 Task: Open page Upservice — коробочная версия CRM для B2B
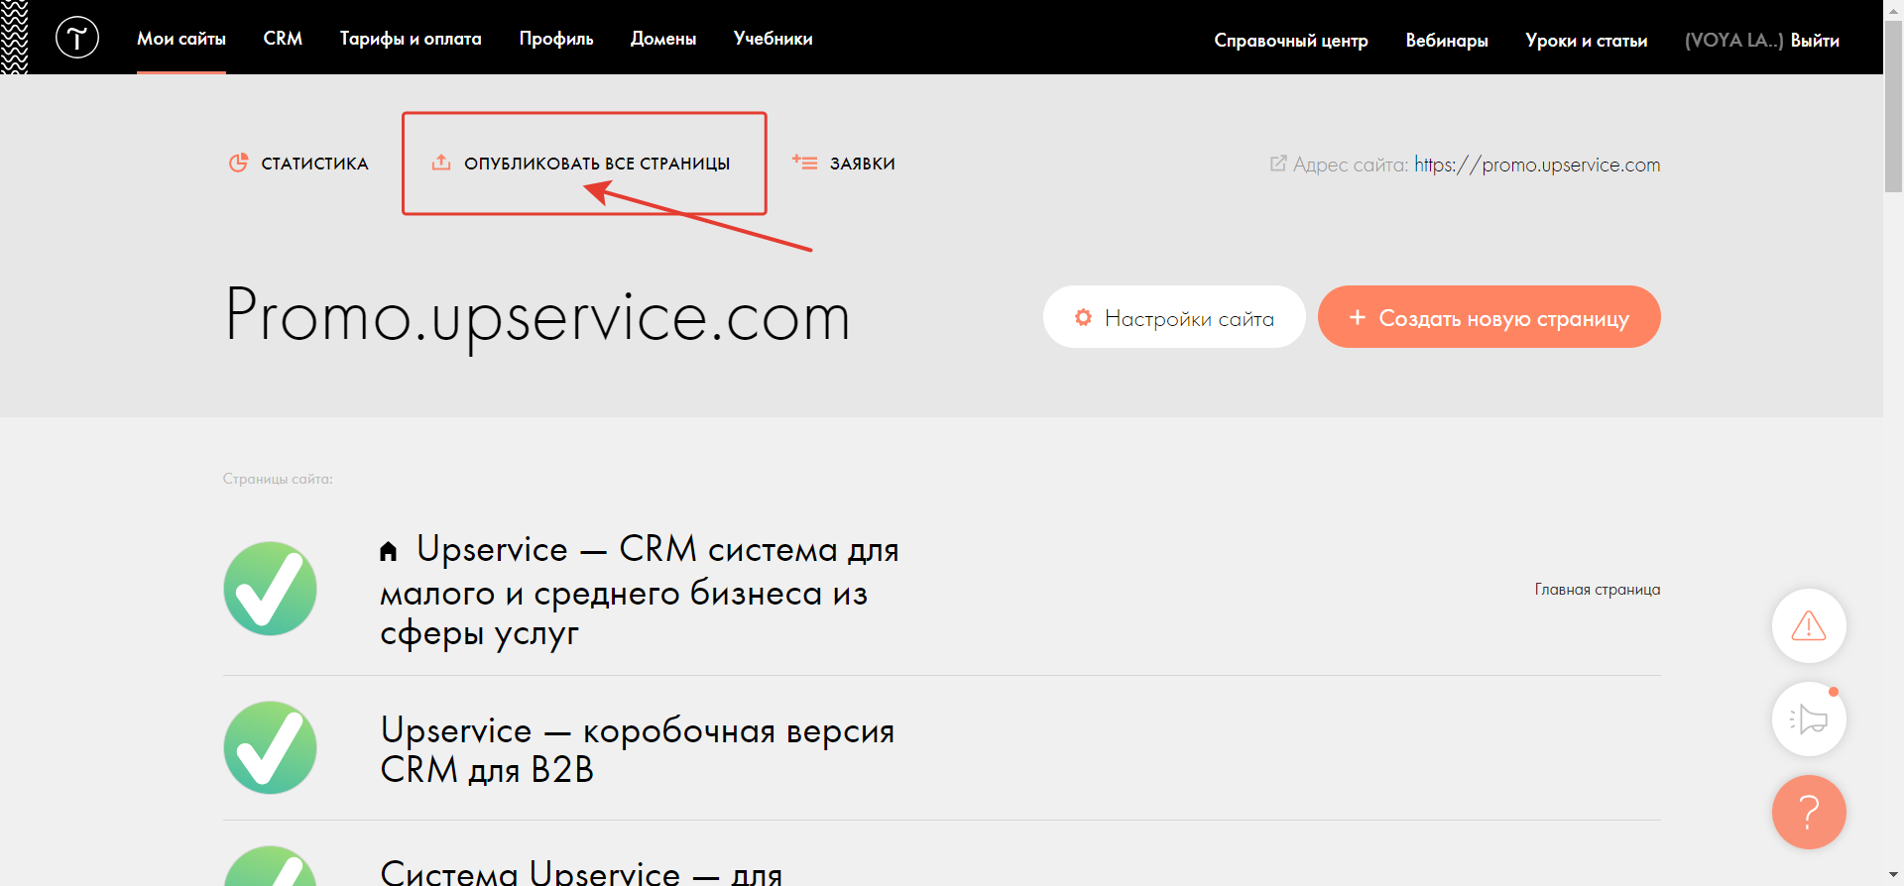pos(638,749)
